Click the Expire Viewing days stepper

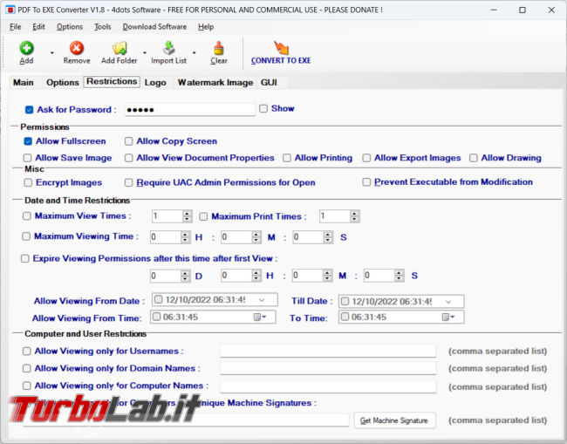tap(185, 276)
